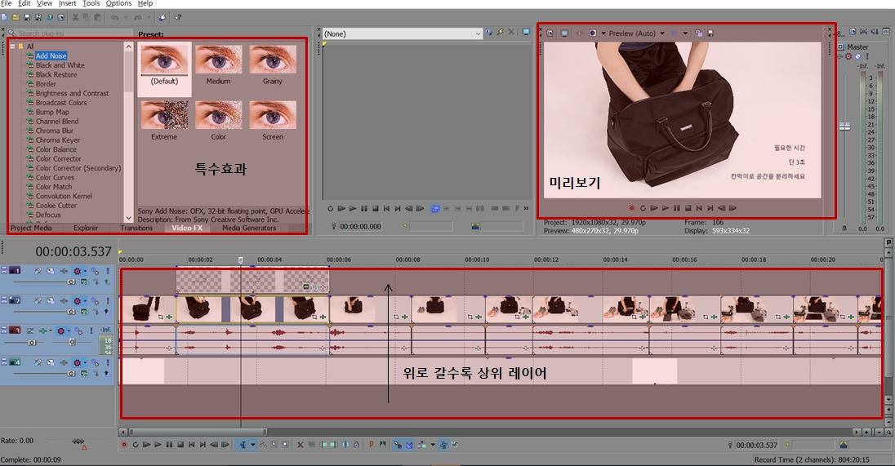Image resolution: width=895 pixels, height=466 pixels.
Task: Select the Color Corrector (Secondary) effect
Action: (78, 168)
